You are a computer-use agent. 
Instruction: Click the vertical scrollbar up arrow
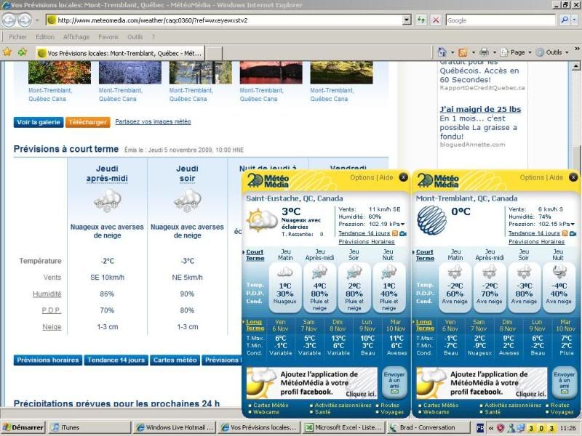click(575, 66)
